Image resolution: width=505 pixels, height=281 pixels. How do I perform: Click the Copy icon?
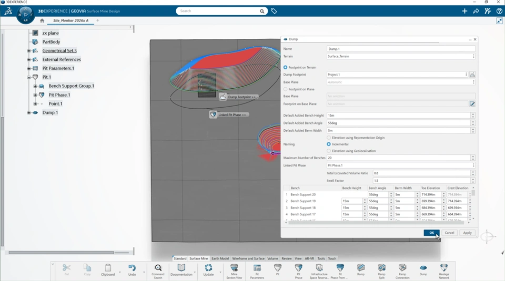pyautogui.click(x=87, y=268)
